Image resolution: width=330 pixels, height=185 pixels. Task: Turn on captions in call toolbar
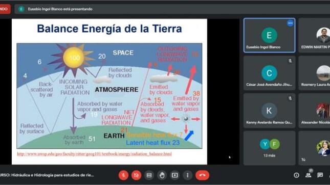point(149,175)
